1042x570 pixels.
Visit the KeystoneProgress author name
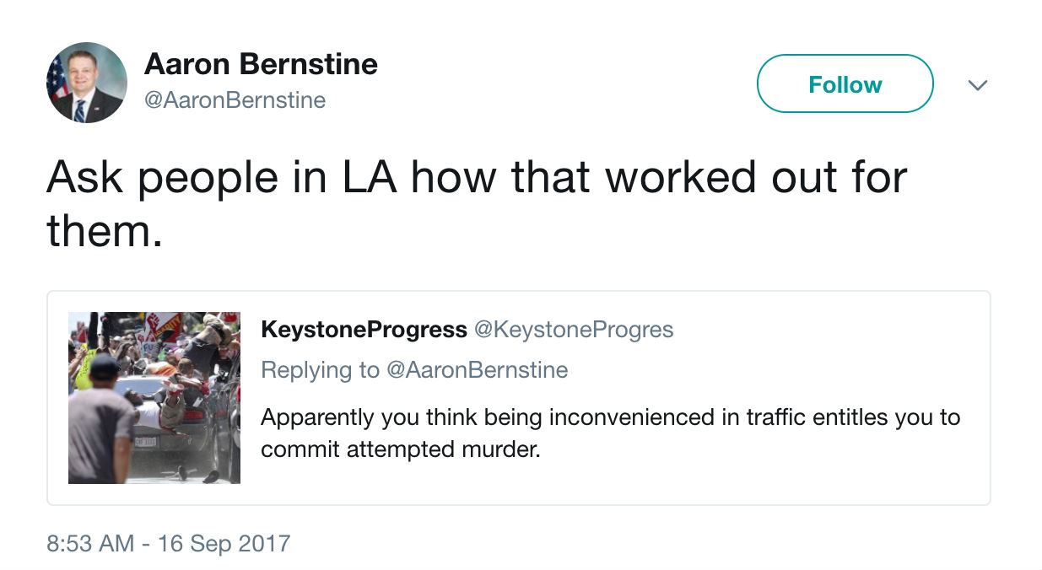(364, 330)
